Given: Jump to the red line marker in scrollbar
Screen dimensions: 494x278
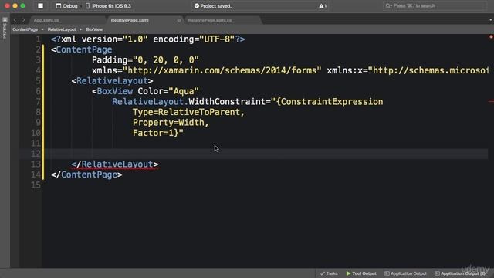Looking at the screenshot, I should point(491,101).
